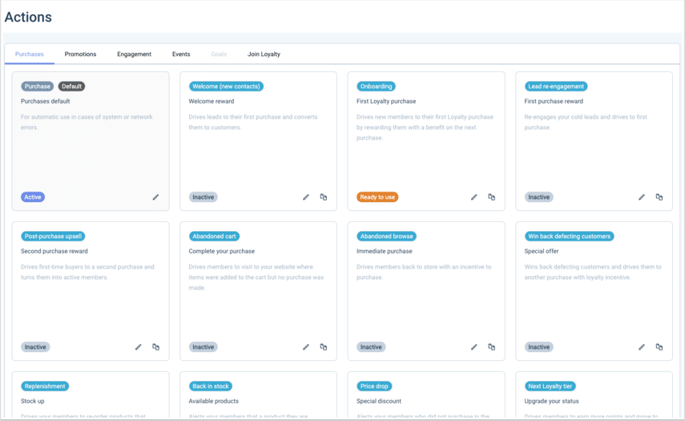Edit the Complete your purchase action
This screenshot has height=421, width=685.
(306, 347)
